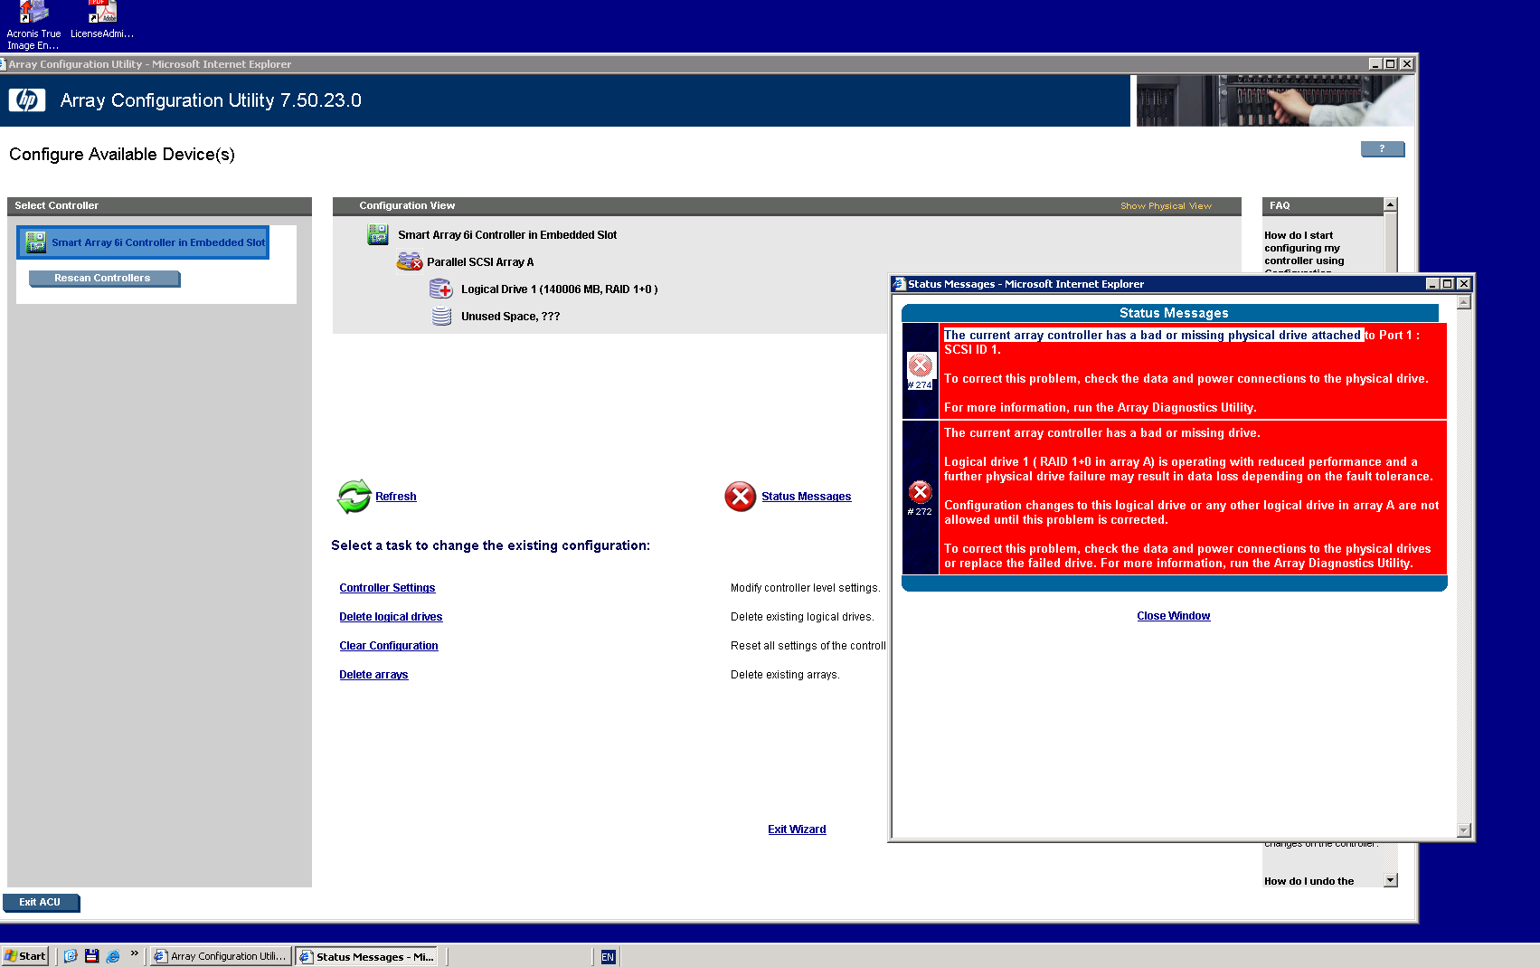Click the Unused Space disk icon
The width and height of the screenshot is (1540, 967).
441,316
